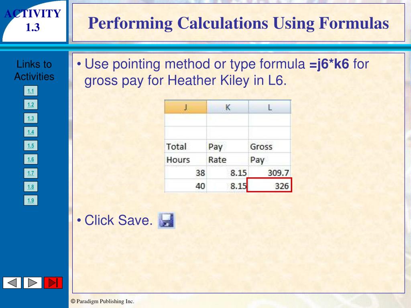411x308 pixels.
Task: Select column J header
Action: 185,107
